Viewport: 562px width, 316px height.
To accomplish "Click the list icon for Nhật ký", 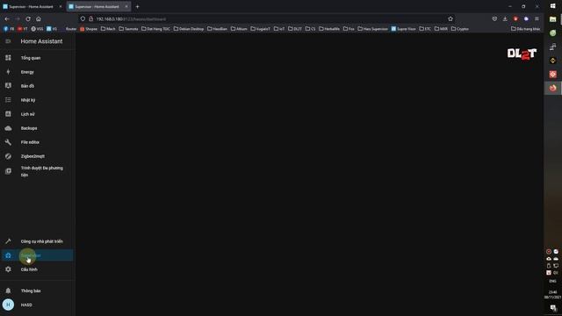I will coord(8,100).
